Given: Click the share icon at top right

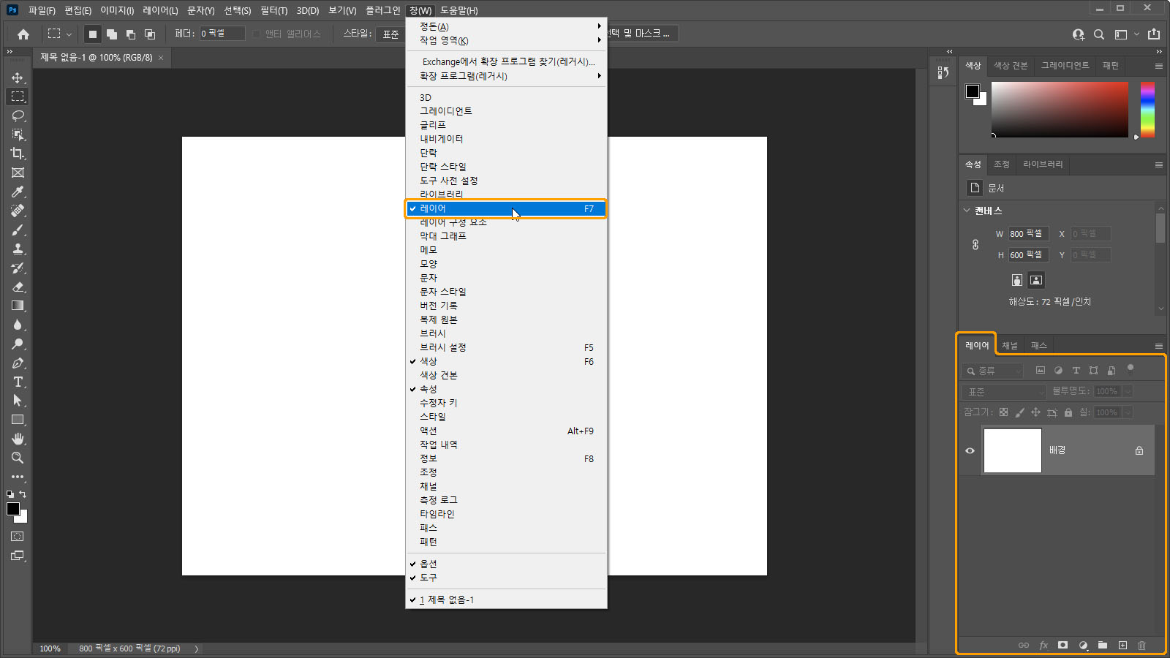Looking at the screenshot, I should pyautogui.click(x=1154, y=34).
